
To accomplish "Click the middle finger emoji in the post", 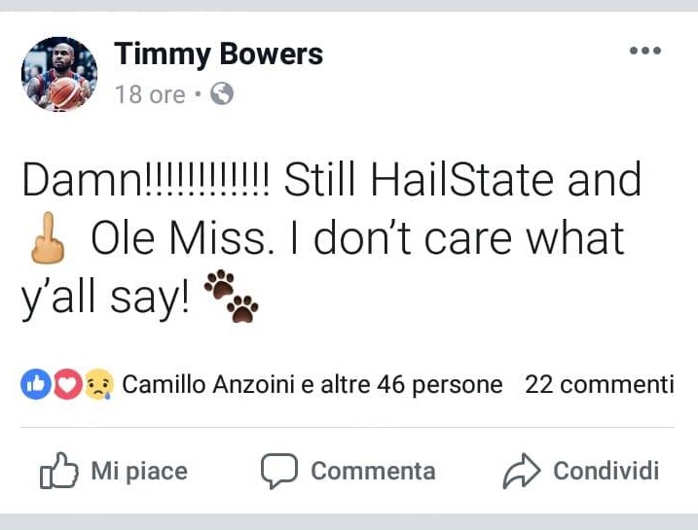I will tap(44, 239).
